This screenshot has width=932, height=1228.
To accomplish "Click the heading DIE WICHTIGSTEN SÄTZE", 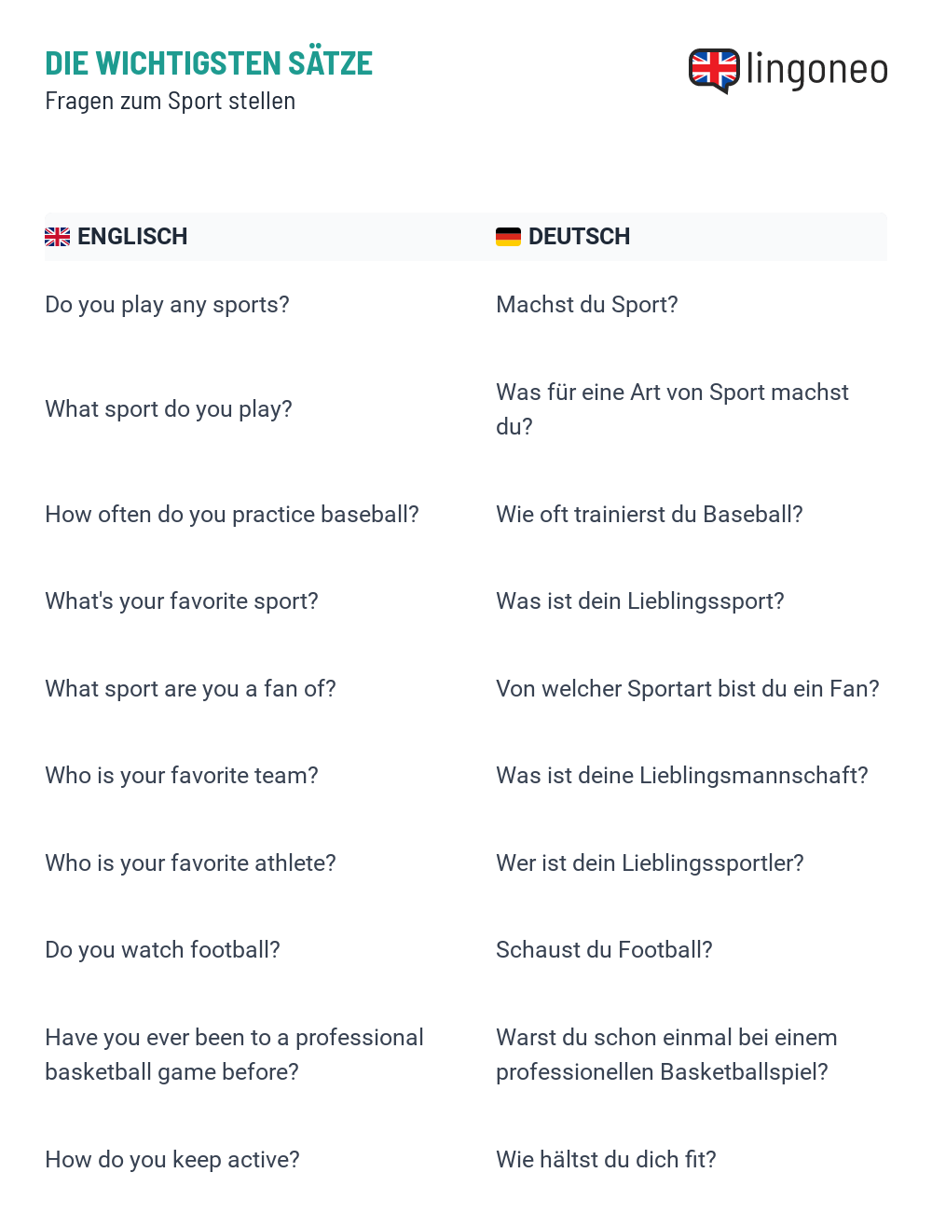I will 209,63.
